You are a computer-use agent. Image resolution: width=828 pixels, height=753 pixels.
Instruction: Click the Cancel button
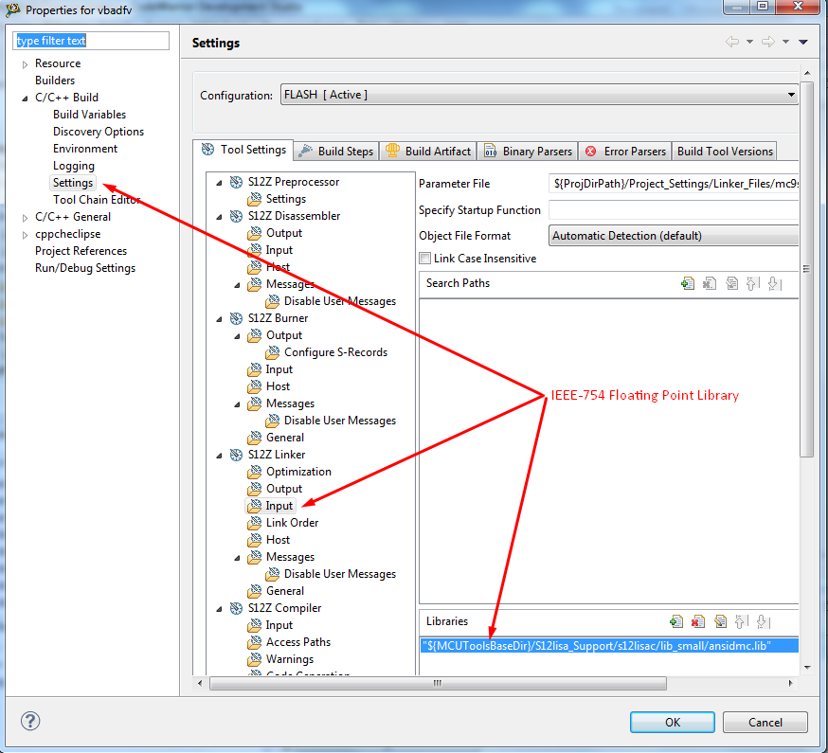(765, 722)
